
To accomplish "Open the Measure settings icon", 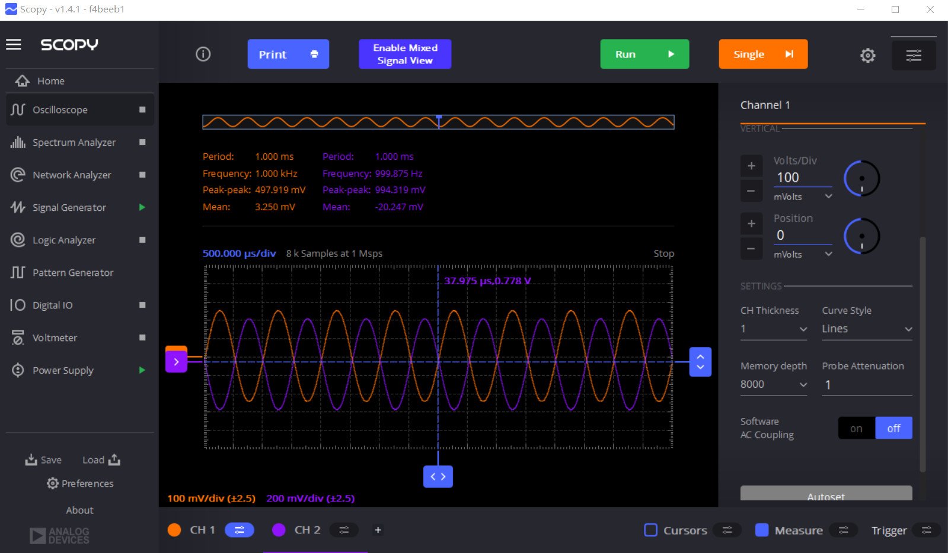I will 843,530.
